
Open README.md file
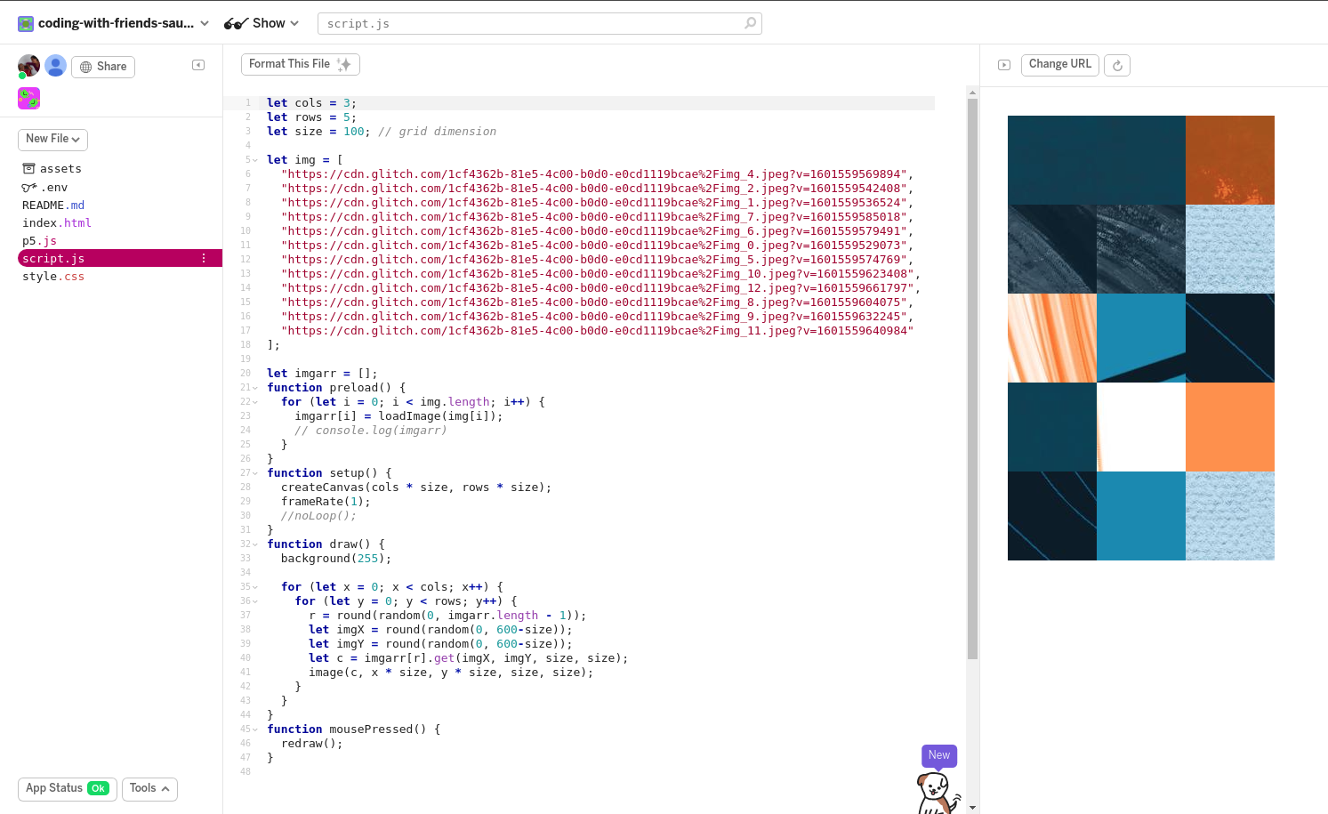(53, 205)
